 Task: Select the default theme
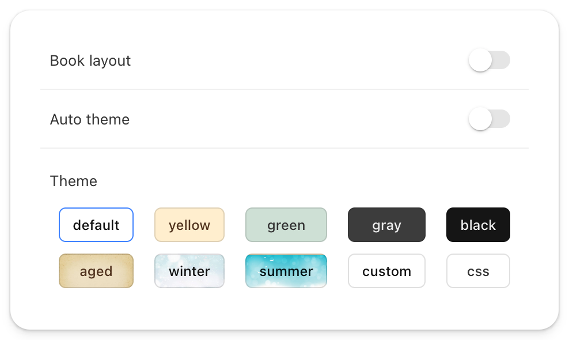pyautogui.click(x=96, y=225)
